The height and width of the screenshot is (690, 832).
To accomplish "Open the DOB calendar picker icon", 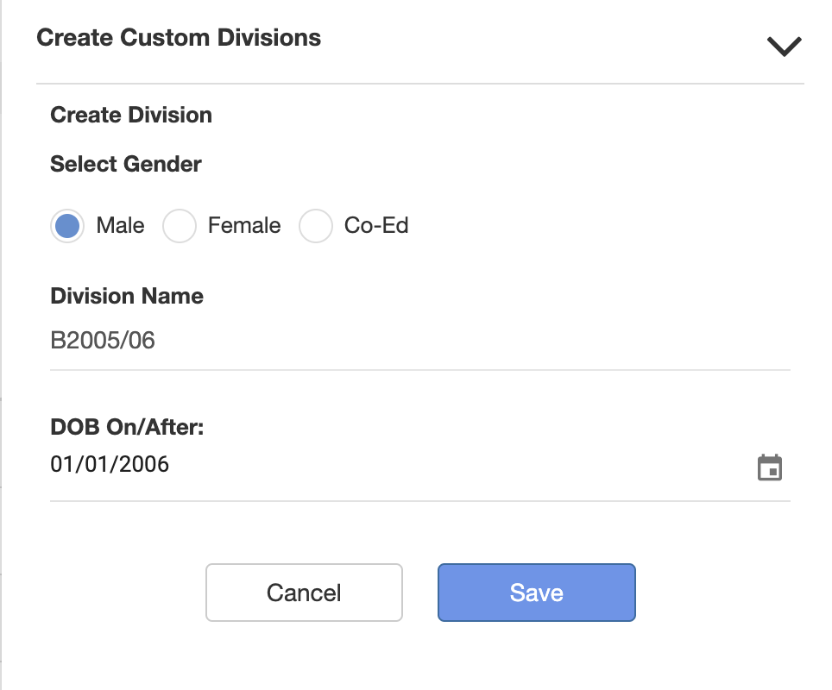I will pos(769,467).
